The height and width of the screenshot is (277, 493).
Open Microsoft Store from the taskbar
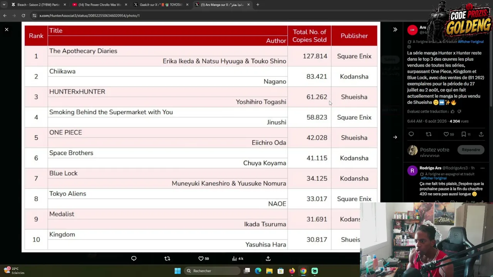280,271
